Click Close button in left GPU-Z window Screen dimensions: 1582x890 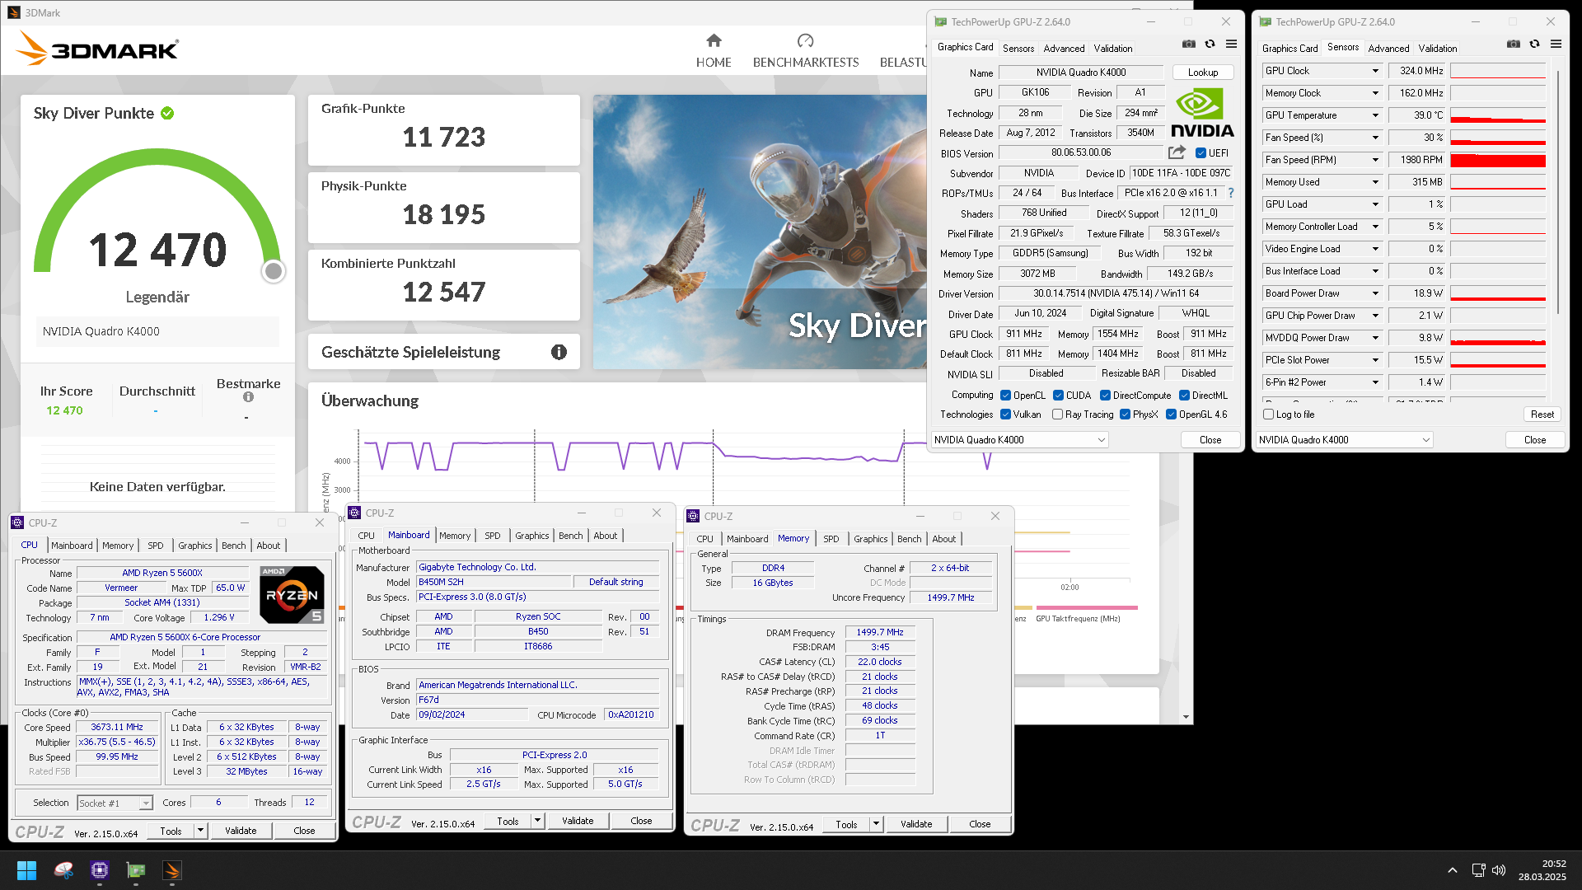1210,440
